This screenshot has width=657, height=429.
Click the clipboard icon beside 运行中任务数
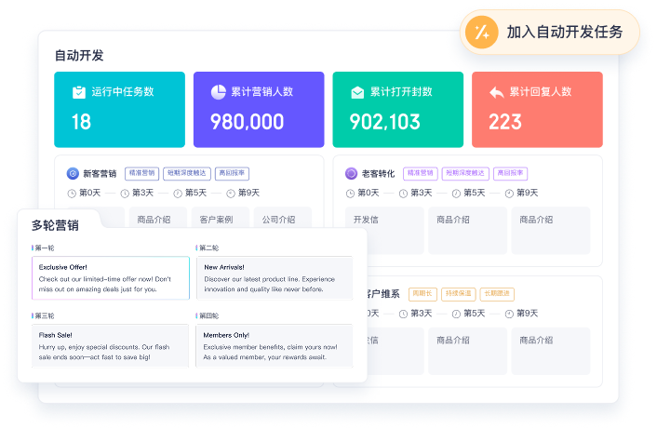[79, 92]
